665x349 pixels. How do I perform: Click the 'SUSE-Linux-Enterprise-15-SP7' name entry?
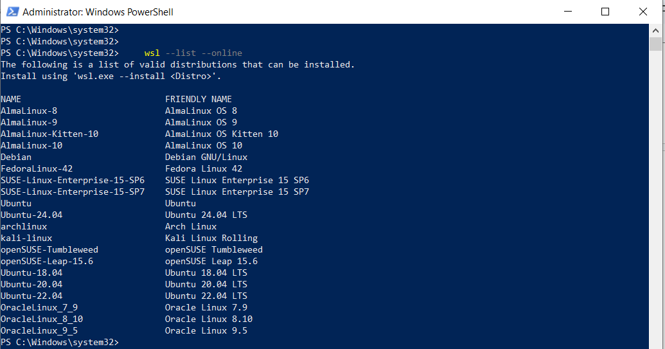pos(73,192)
